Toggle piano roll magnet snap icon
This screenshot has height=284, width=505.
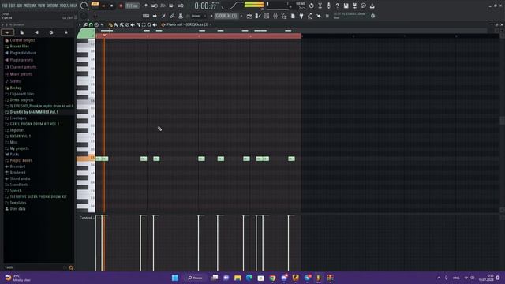click(91, 24)
